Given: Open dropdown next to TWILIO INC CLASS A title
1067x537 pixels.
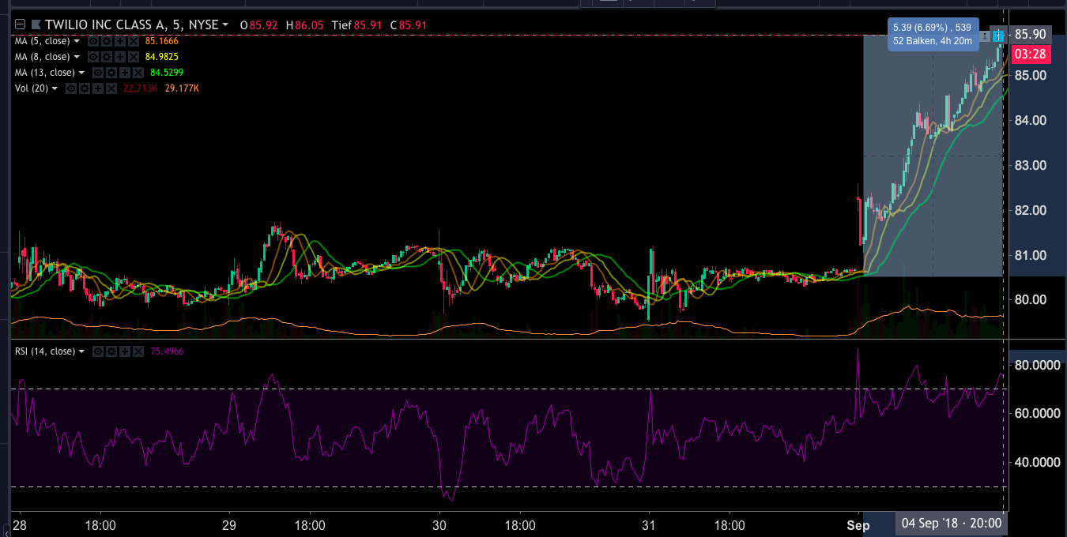Looking at the screenshot, I should pos(225,25).
